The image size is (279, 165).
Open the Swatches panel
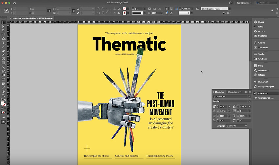coord(262,36)
